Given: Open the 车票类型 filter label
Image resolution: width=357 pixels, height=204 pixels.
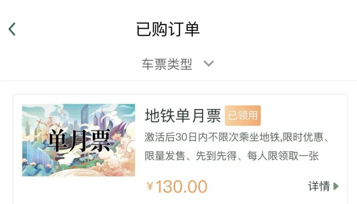Looking at the screenshot, I should coord(167,64).
